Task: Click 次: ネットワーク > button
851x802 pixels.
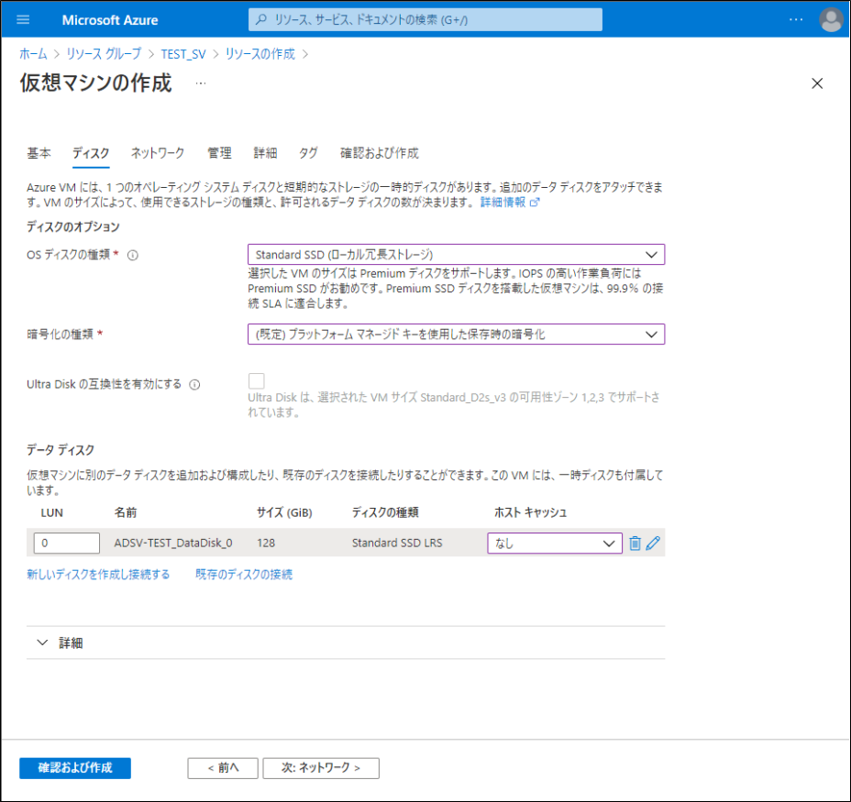Action: pyautogui.click(x=321, y=768)
